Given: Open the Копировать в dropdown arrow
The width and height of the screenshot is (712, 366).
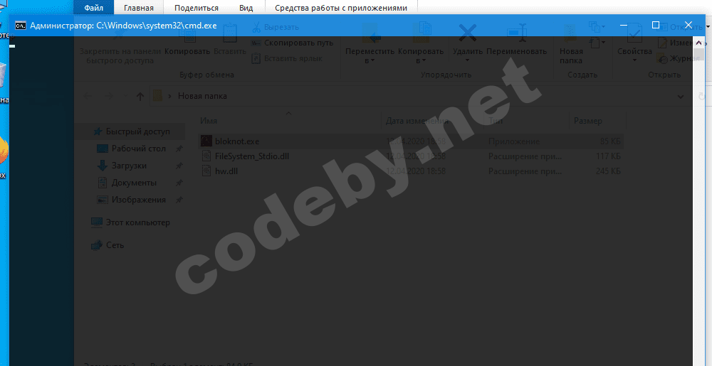Looking at the screenshot, I should 423,60.
